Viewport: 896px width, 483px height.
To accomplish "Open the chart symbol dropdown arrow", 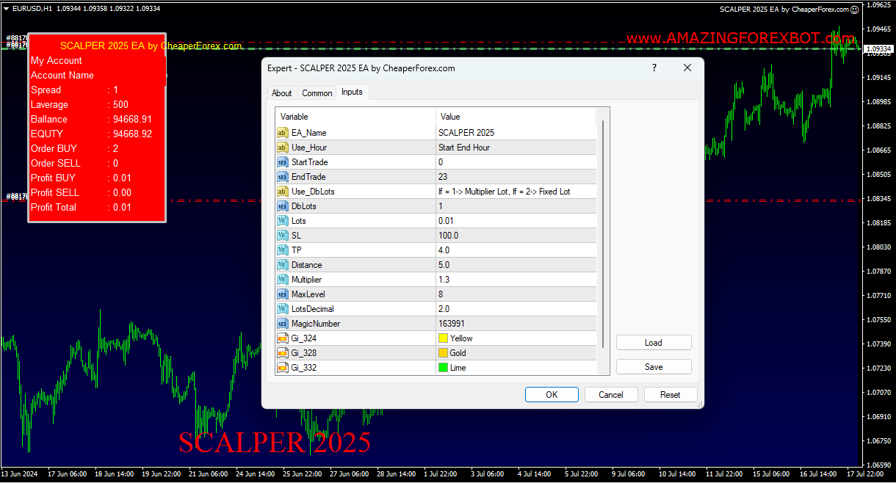I will 6,9.
